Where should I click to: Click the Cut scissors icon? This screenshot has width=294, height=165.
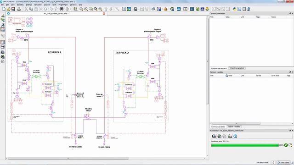point(26,9)
